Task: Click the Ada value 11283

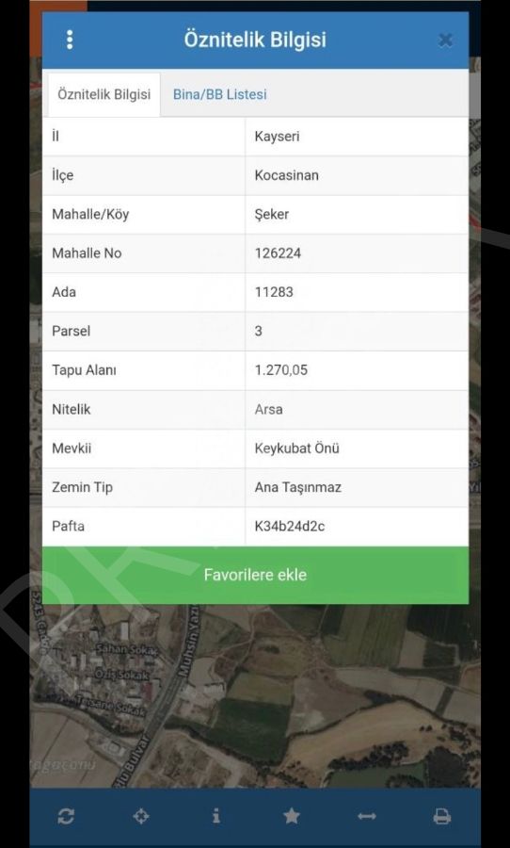Action: point(274,292)
